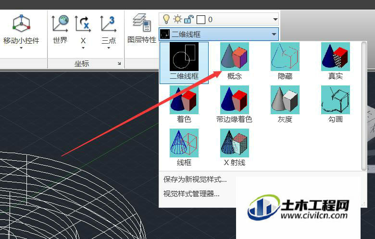The height and width of the screenshot is (239, 375).
Task: Click the 移动小控件 gizmo icon
Action: [x=21, y=24]
